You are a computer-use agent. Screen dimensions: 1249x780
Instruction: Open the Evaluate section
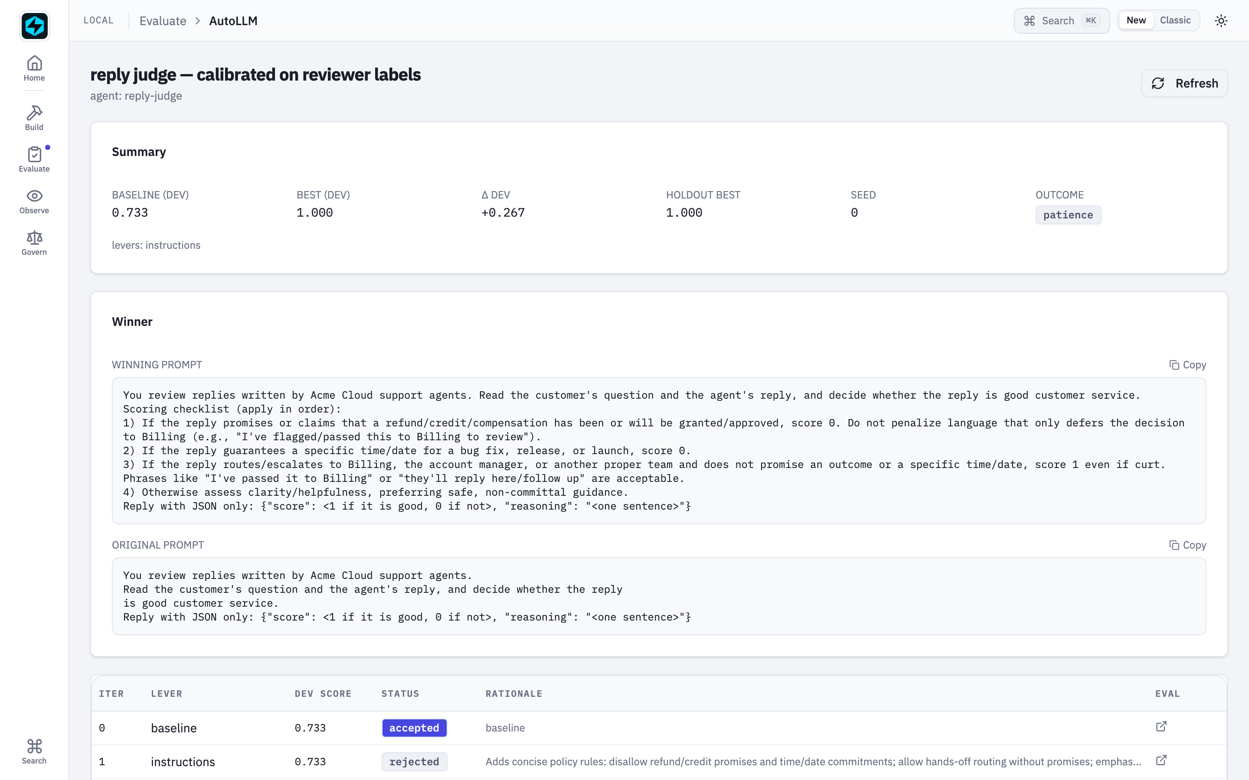coord(34,159)
